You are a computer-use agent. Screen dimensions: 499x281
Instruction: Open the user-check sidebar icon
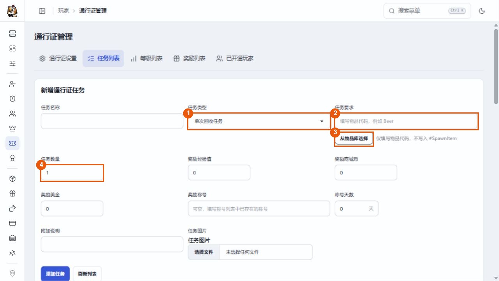click(x=12, y=84)
